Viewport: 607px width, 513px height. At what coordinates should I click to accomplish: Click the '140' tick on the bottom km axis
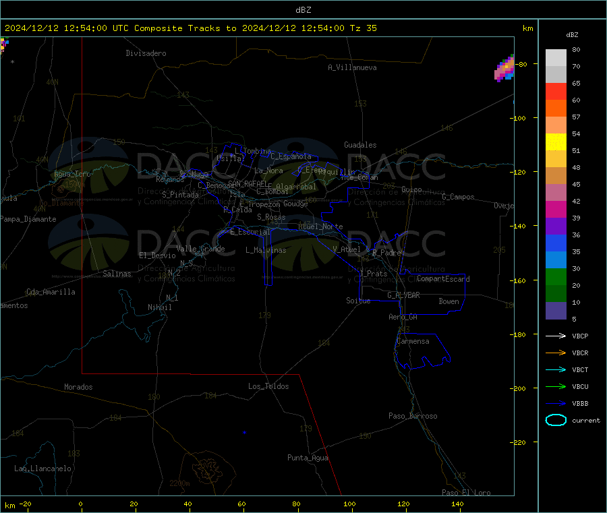pyautogui.click(x=457, y=504)
